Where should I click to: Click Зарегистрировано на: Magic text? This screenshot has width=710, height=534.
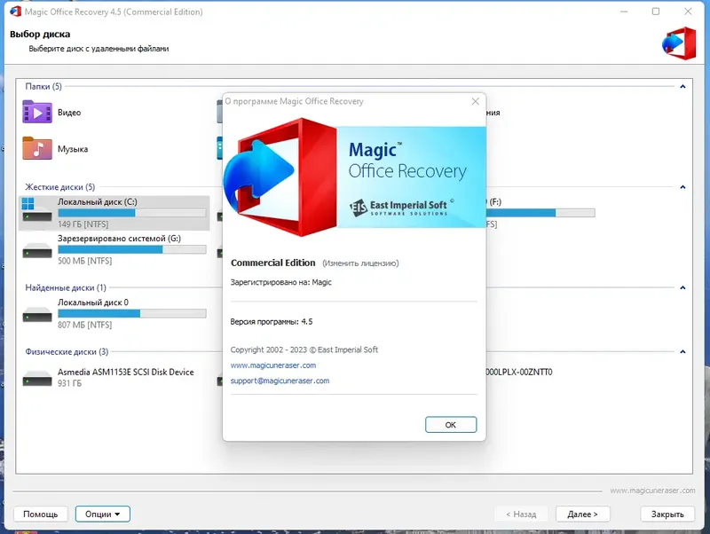coord(280,282)
